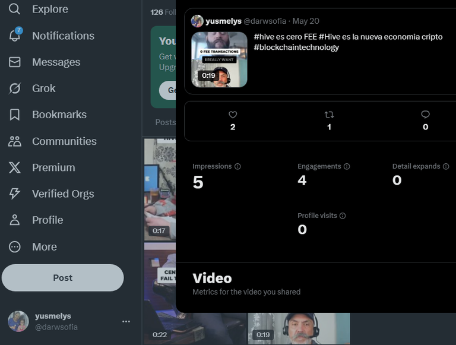
Task: Click the Post button
Action: pyautogui.click(x=62, y=278)
